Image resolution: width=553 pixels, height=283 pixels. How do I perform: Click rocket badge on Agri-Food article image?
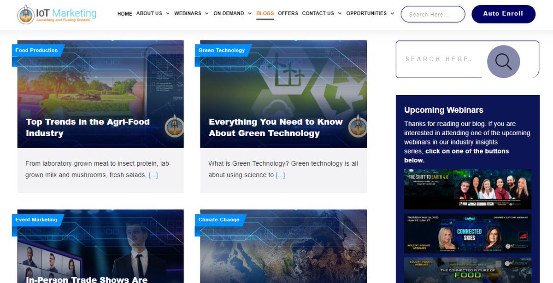click(175, 125)
